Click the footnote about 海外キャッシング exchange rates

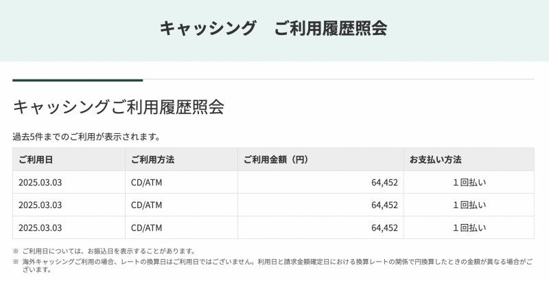pos(274,262)
